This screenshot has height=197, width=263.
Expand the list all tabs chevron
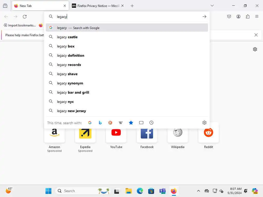pyautogui.click(x=212, y=6)
